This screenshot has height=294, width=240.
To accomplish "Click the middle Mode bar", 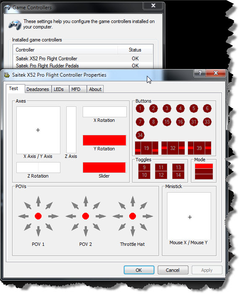I will click(204, 171).
